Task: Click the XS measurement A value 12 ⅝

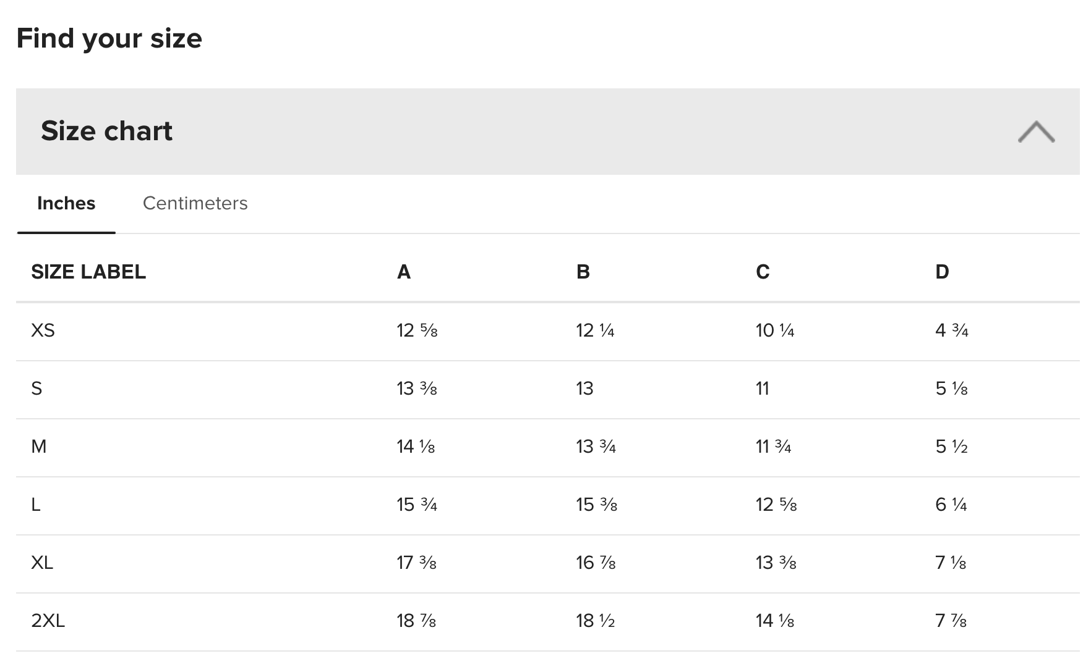Action: click(417, 330)
